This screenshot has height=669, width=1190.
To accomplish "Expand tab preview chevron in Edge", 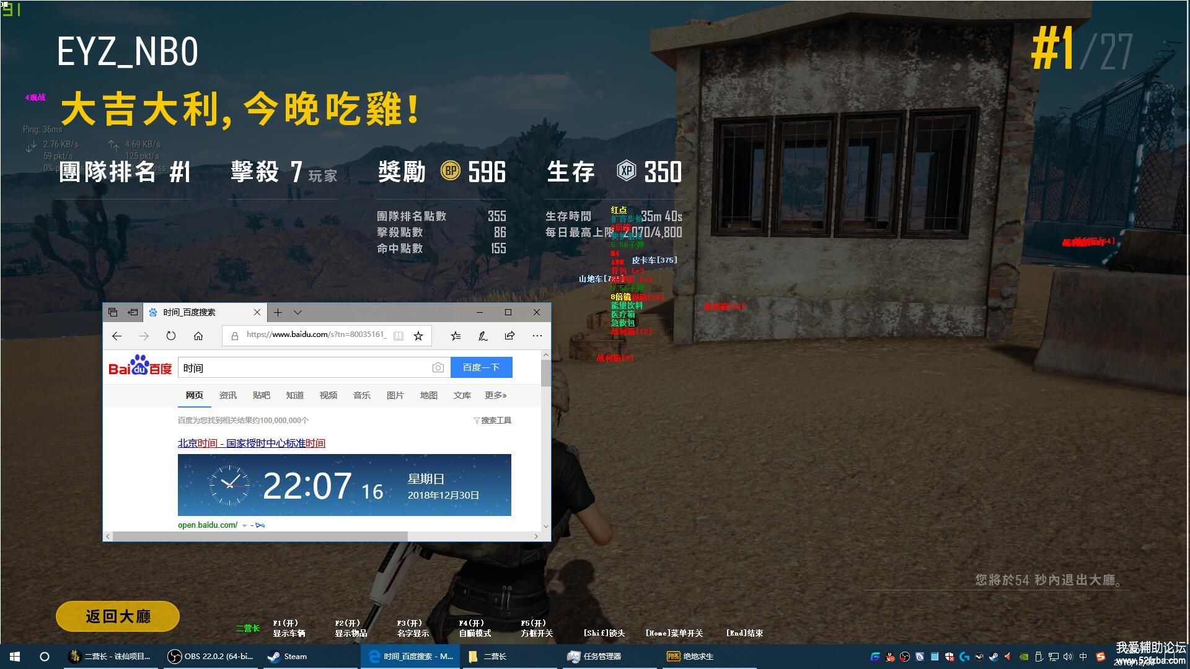I will tap(297, 312).
